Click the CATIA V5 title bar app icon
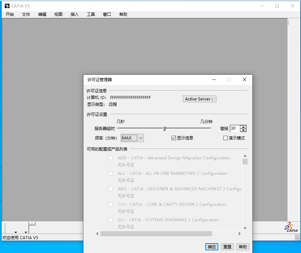The height and width of the screenshot is (253, 301). pos(7,6)
